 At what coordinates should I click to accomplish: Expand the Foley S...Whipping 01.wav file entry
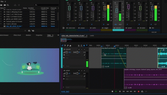(1, 12)
